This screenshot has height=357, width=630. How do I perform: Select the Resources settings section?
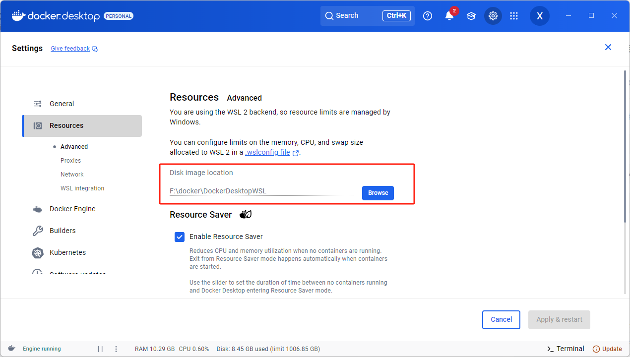[x=82, y=126]
